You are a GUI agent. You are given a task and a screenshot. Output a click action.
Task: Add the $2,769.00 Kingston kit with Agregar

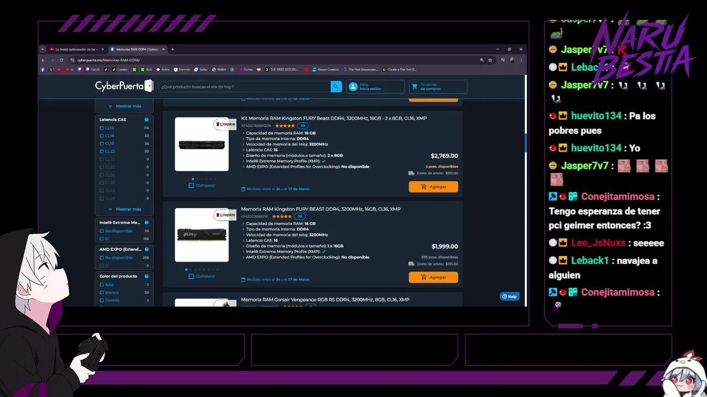point(434,187)
